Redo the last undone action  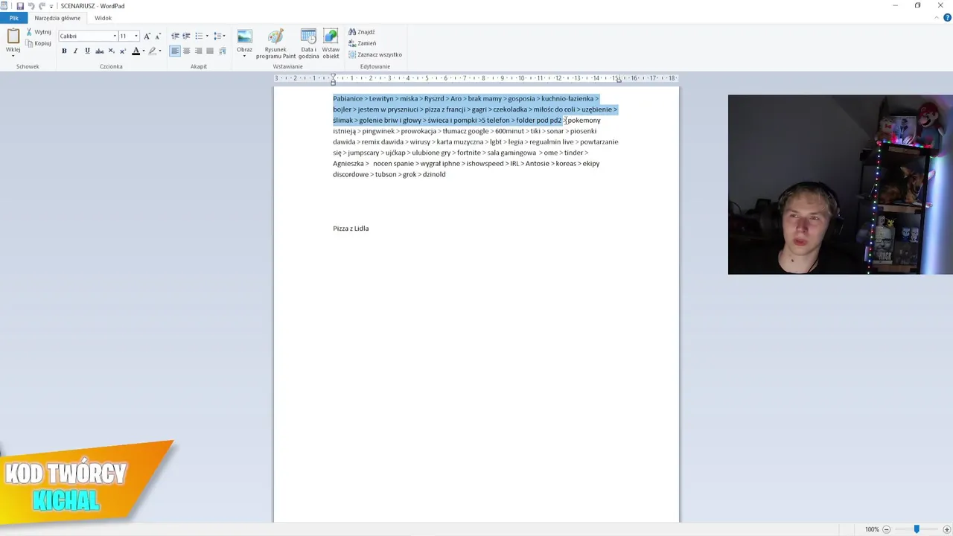[42, 6]
